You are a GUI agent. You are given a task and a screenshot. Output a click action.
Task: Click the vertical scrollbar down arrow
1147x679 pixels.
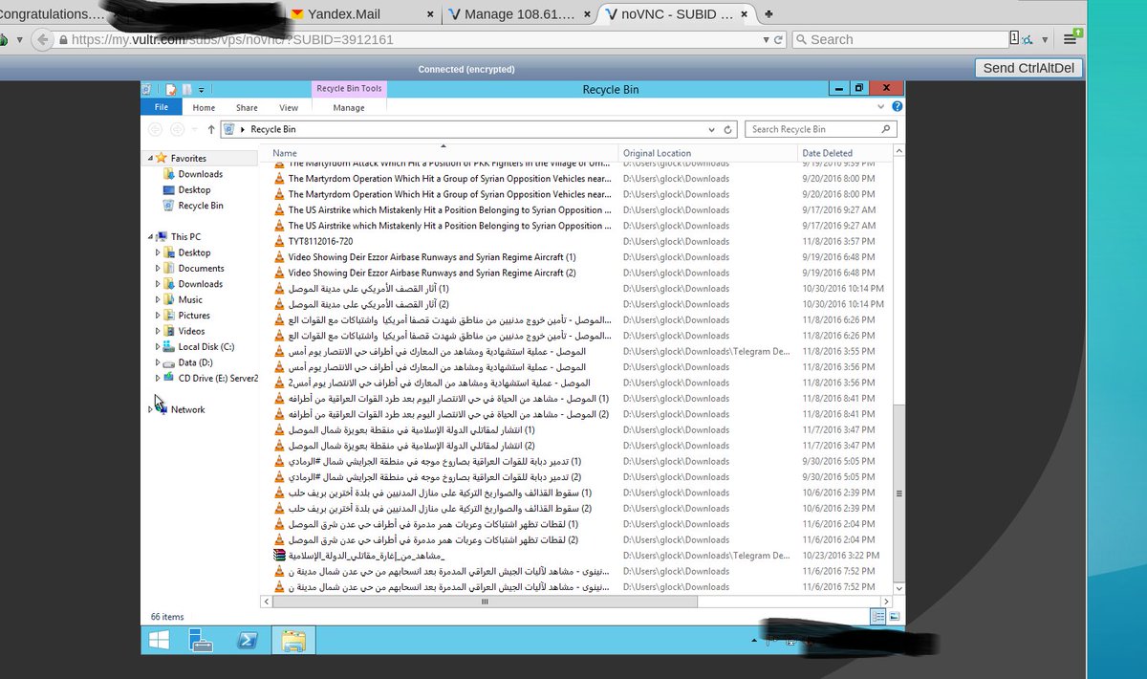(898, 588)
